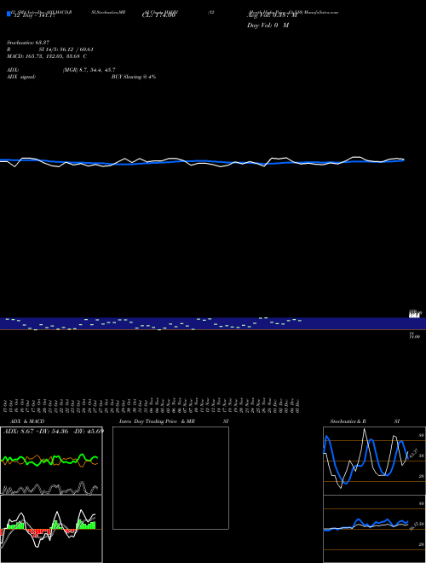Click the 'ADX & MACD' panel title

point(27,421)
